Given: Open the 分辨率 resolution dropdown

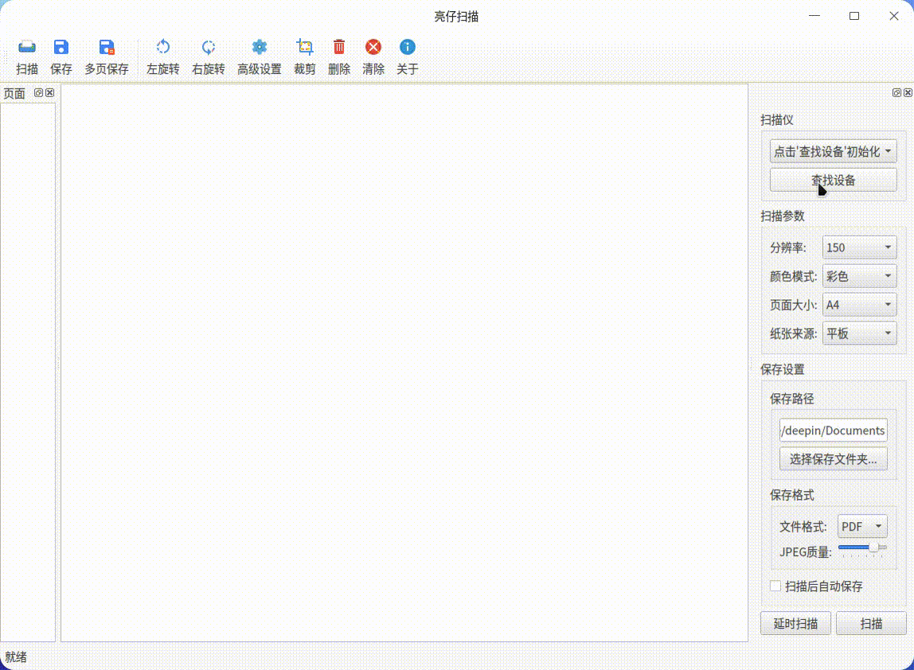Looking at the screenshot, I should [859, 247].
